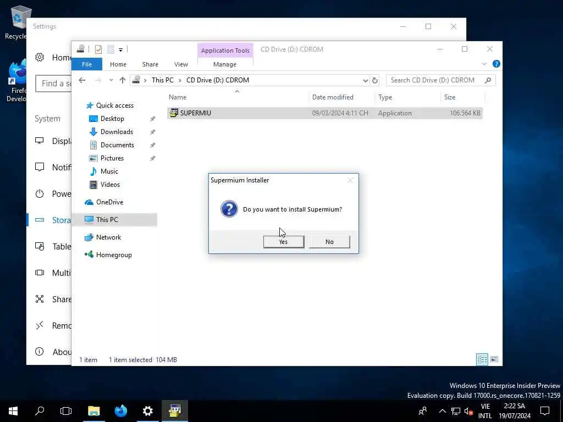Click the Supermium installer taskbar icon

pyautogui.click(x=175, y=411)
